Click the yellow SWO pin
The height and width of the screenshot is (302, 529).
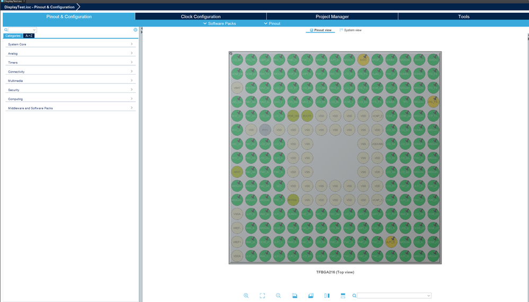(363, 60)
